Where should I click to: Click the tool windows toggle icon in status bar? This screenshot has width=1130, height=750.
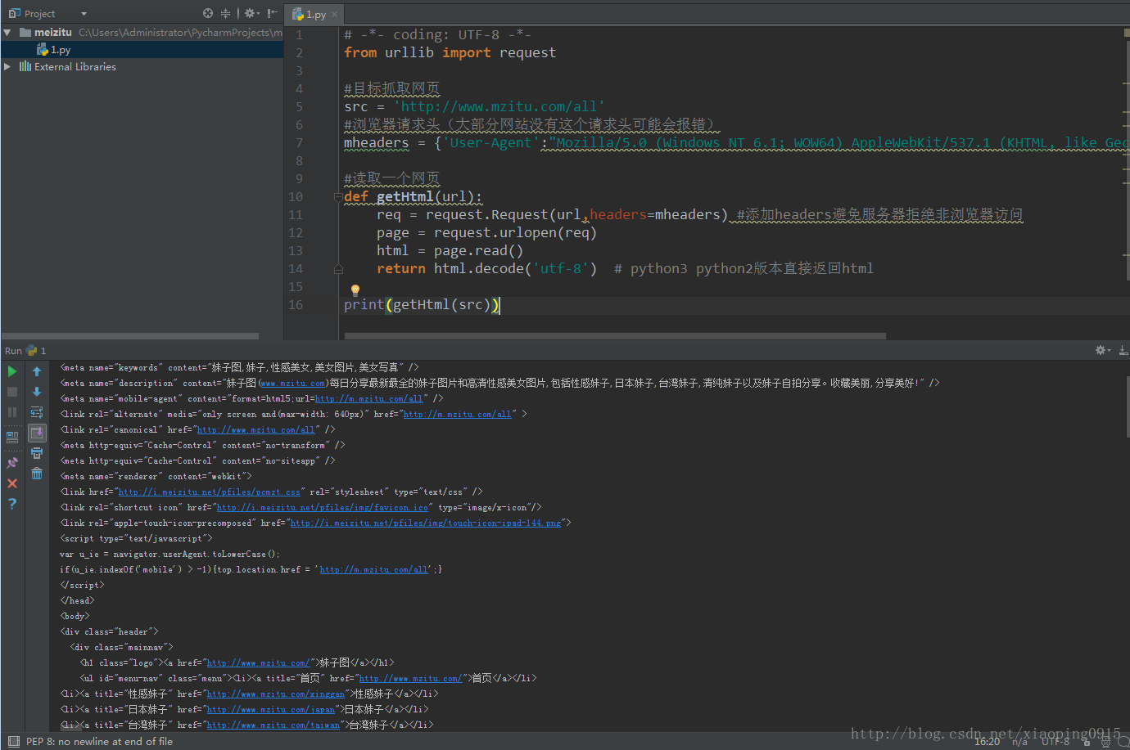point(13,742)
